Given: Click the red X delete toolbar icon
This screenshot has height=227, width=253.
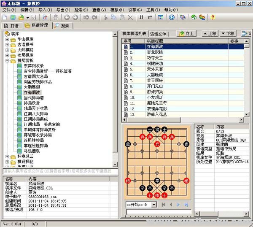Looking at the screenshot, I should coord(130,17).
